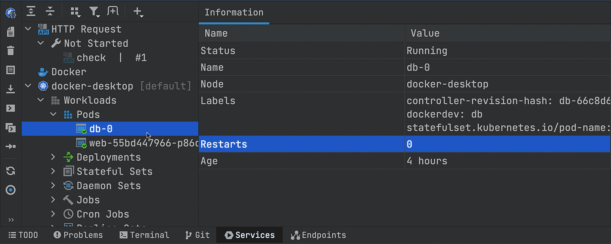611x244 pixels.
Task: Click the Add Service plus button
Action: click(x=138, y=12)
